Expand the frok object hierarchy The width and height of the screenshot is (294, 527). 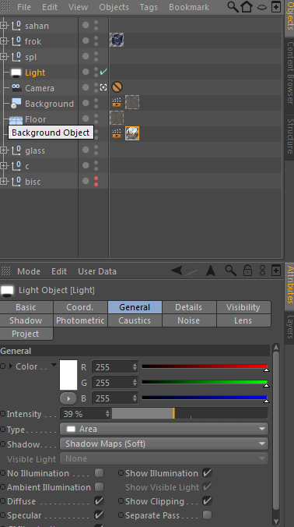pyautogui.click(x=4, y=41)
